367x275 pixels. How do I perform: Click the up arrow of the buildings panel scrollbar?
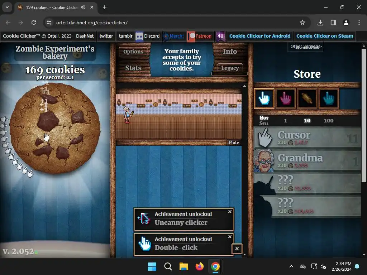point(244,86)
